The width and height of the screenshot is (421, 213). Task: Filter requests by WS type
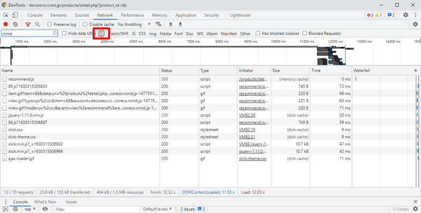point(200,34)
